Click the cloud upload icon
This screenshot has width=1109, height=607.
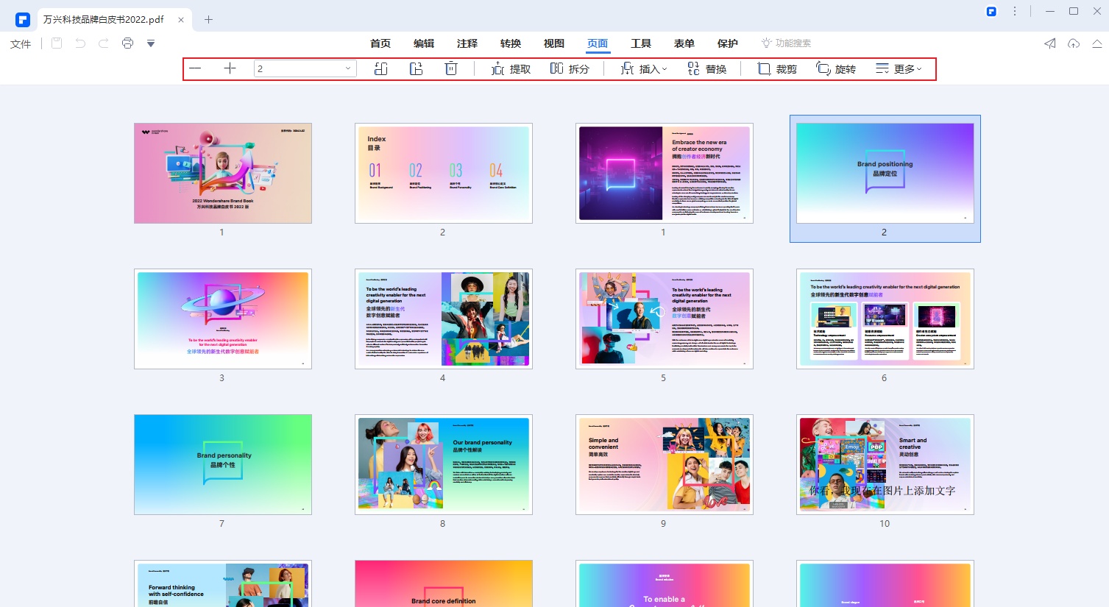point(1074,43)
